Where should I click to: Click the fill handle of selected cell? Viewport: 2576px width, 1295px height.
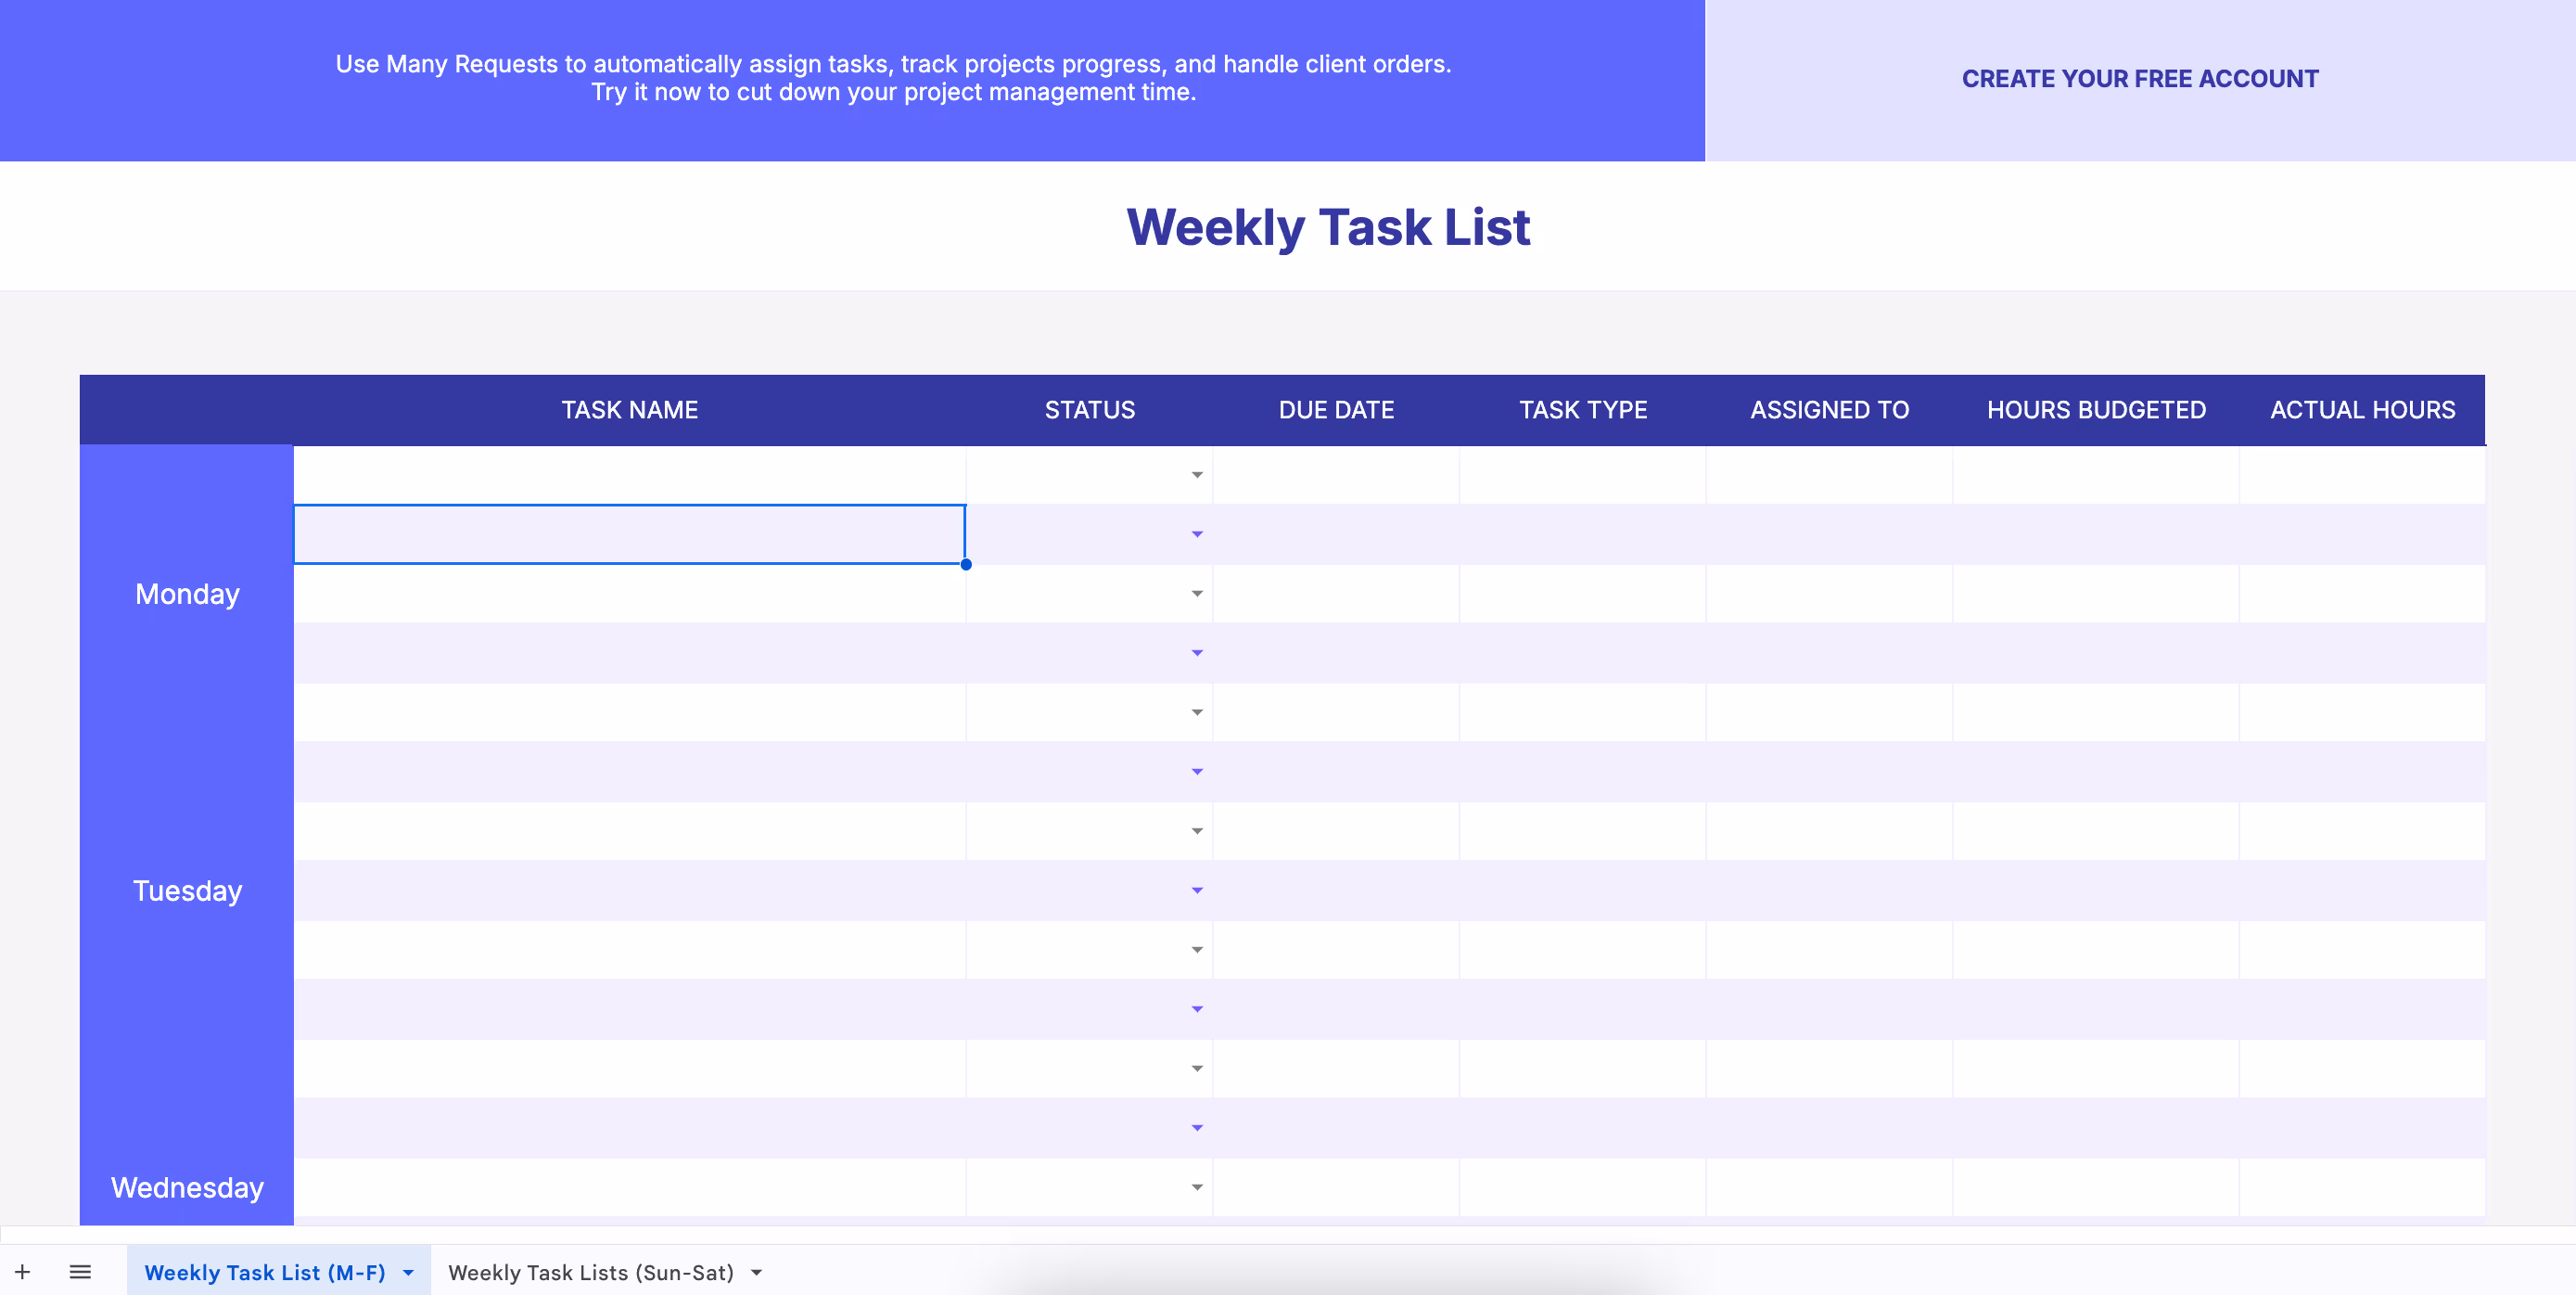tap(966, 564)
